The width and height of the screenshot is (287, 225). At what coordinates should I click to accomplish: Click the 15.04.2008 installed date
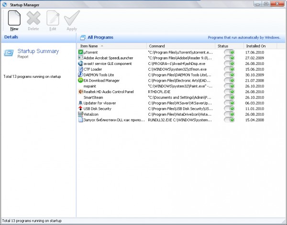click(x=254, y=120)
